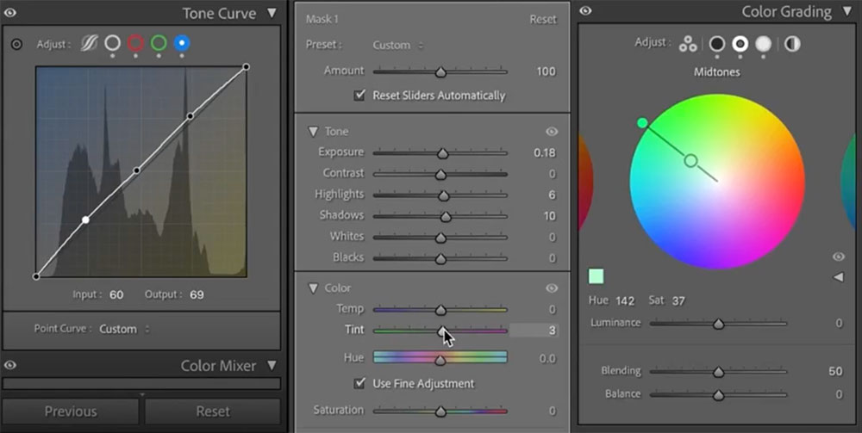Click the Exposure value 0.18
The width and height of the screenshot is (862, 433).
(544, 152)
